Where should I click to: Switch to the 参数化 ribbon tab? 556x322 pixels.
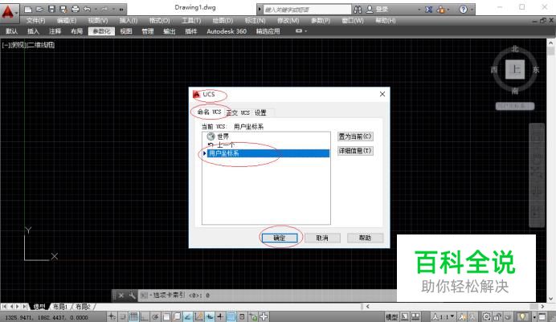click(x=101, y=31)
